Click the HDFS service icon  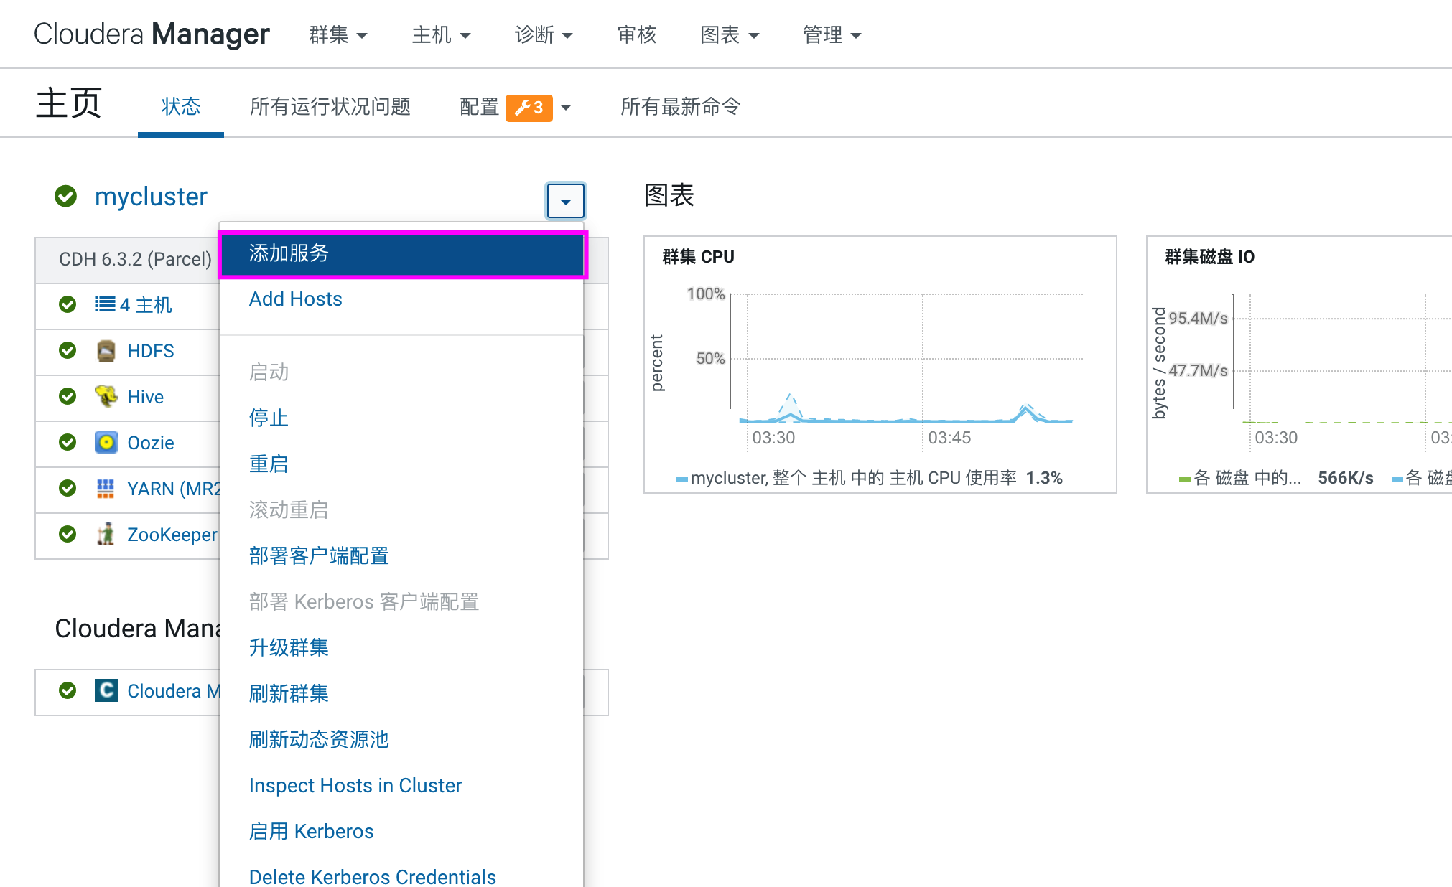(x=106, y=351)
